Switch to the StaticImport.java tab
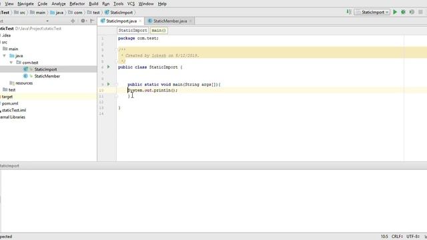Viewport: 427px width, 240px height. (x=121, y=21)
